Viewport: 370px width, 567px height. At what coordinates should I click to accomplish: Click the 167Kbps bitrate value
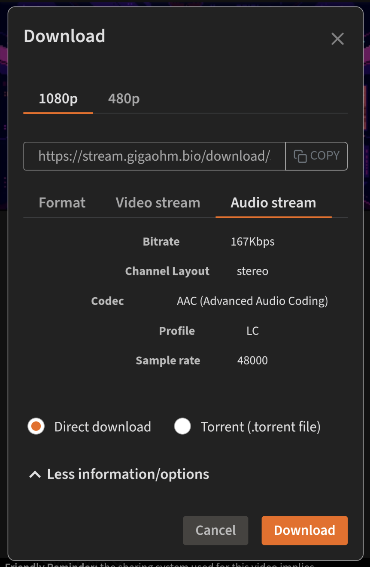pyautogui.click(x=253, y=241)
